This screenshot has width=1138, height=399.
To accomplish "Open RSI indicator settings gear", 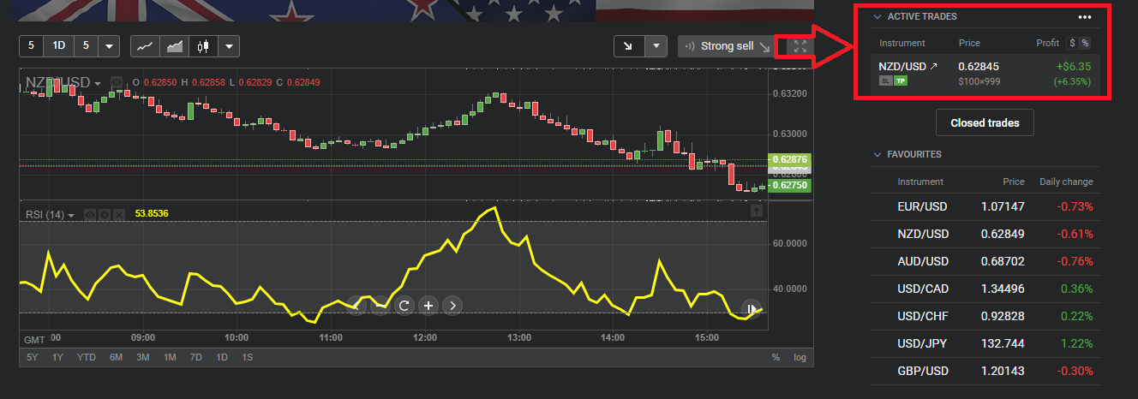I will pos(104,214).
